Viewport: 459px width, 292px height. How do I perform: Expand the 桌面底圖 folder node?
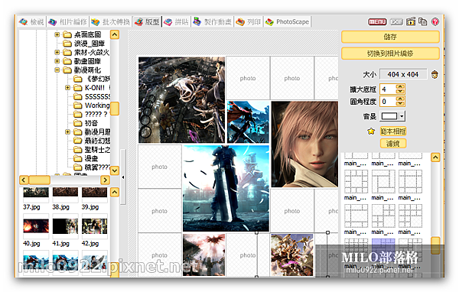[x=57, y=35]
